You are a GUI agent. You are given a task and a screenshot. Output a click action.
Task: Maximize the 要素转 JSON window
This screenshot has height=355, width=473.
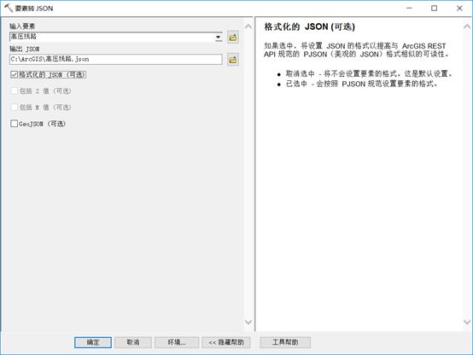[434, 9]
